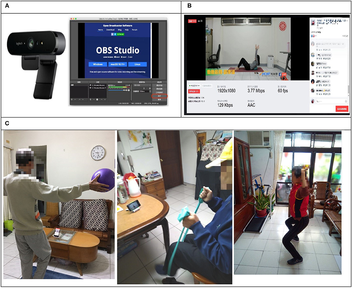Select the scene entry in scenes list
Image resolution: width=352 pixels, height=288 pixels.
pos(79,85)
